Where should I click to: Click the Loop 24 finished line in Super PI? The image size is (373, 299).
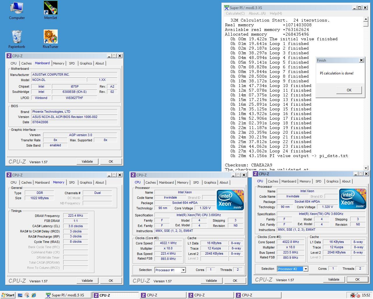click(x=271, y=151)
